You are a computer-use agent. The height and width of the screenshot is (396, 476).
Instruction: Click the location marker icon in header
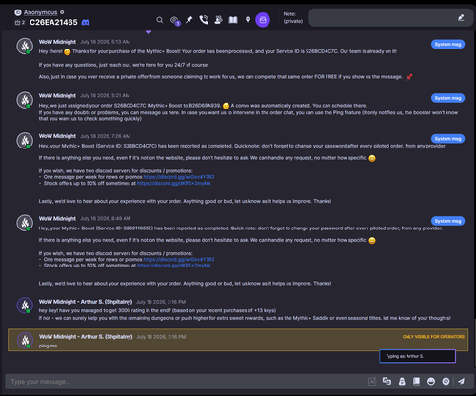click(x=248, y=20)
